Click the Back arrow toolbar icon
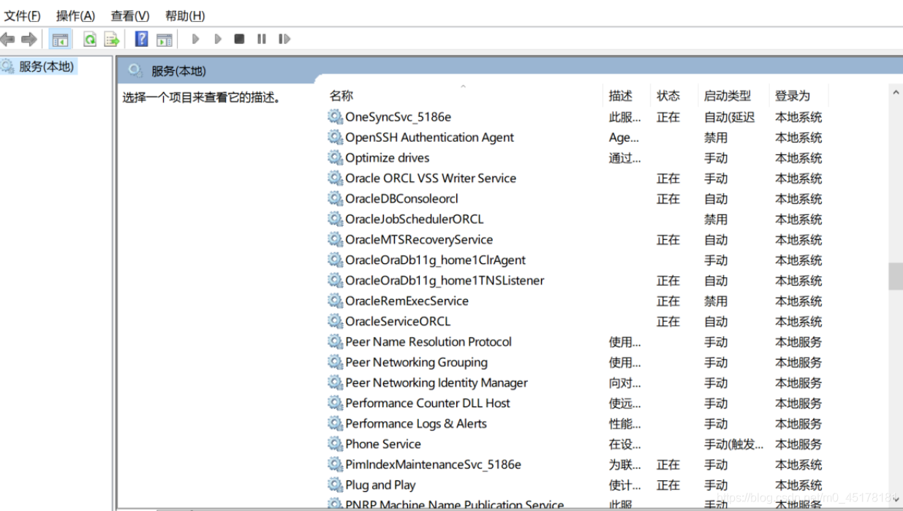The width and height of the screenshot is (903, 511). [7, 39]
